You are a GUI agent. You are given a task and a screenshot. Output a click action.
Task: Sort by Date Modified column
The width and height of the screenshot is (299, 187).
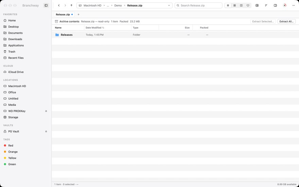95,28
